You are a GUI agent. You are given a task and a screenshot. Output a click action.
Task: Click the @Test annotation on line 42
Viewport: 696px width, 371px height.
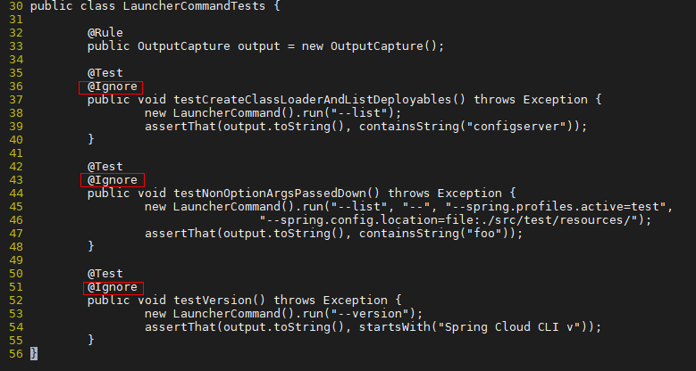pyautogui.click(x=105, y=167)
